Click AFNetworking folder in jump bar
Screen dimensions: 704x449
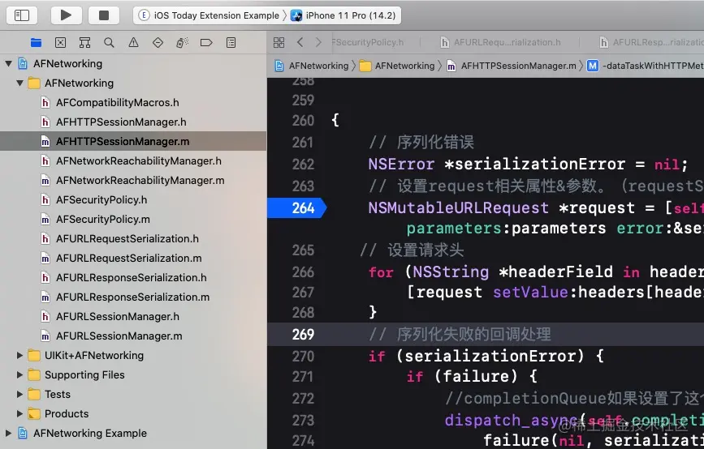point(397,66)
